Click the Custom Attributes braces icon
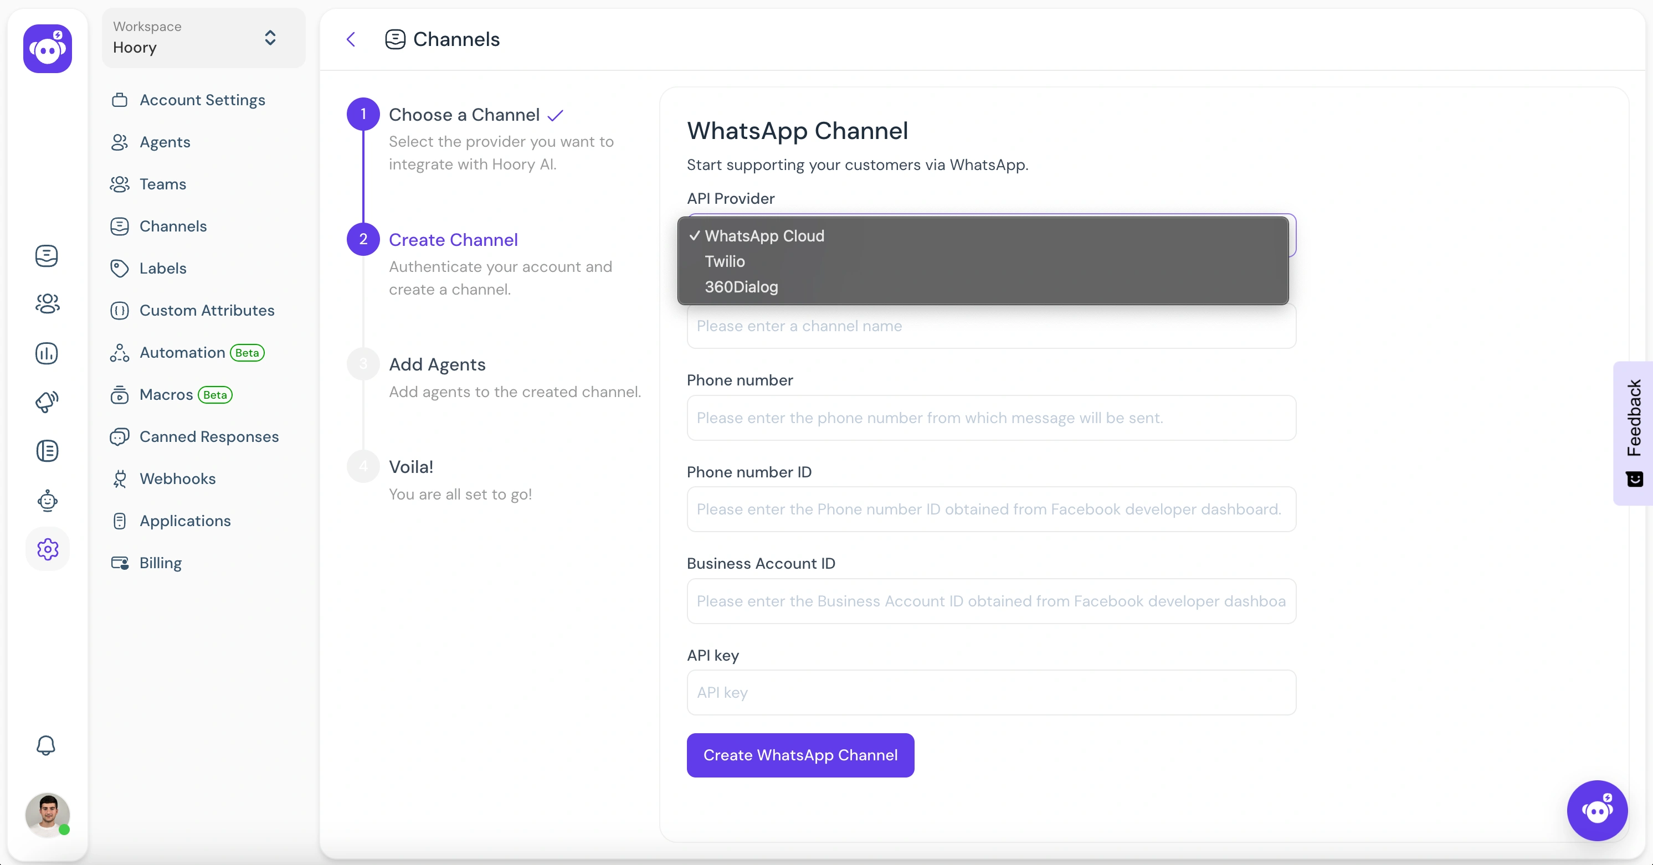The image size is (1653, 865). tap(119, 311)
